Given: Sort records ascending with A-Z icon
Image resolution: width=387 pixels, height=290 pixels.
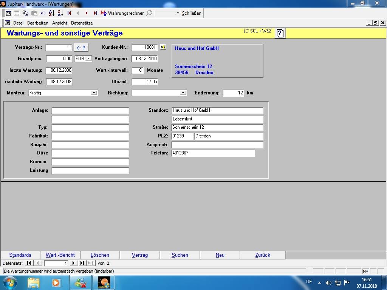Looking at the screenshot, I should coord(52,13).
